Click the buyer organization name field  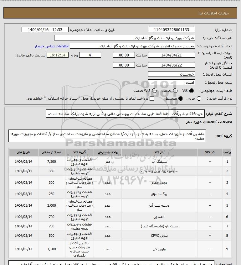pos(125,38)
